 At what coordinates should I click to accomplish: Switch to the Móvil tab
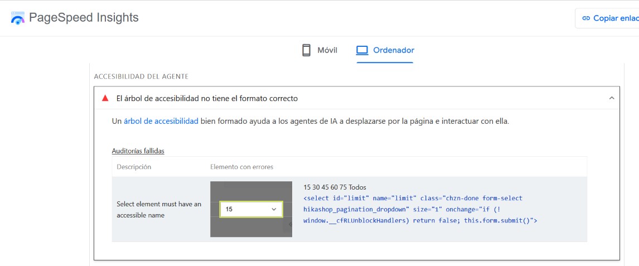click(319, 51)
